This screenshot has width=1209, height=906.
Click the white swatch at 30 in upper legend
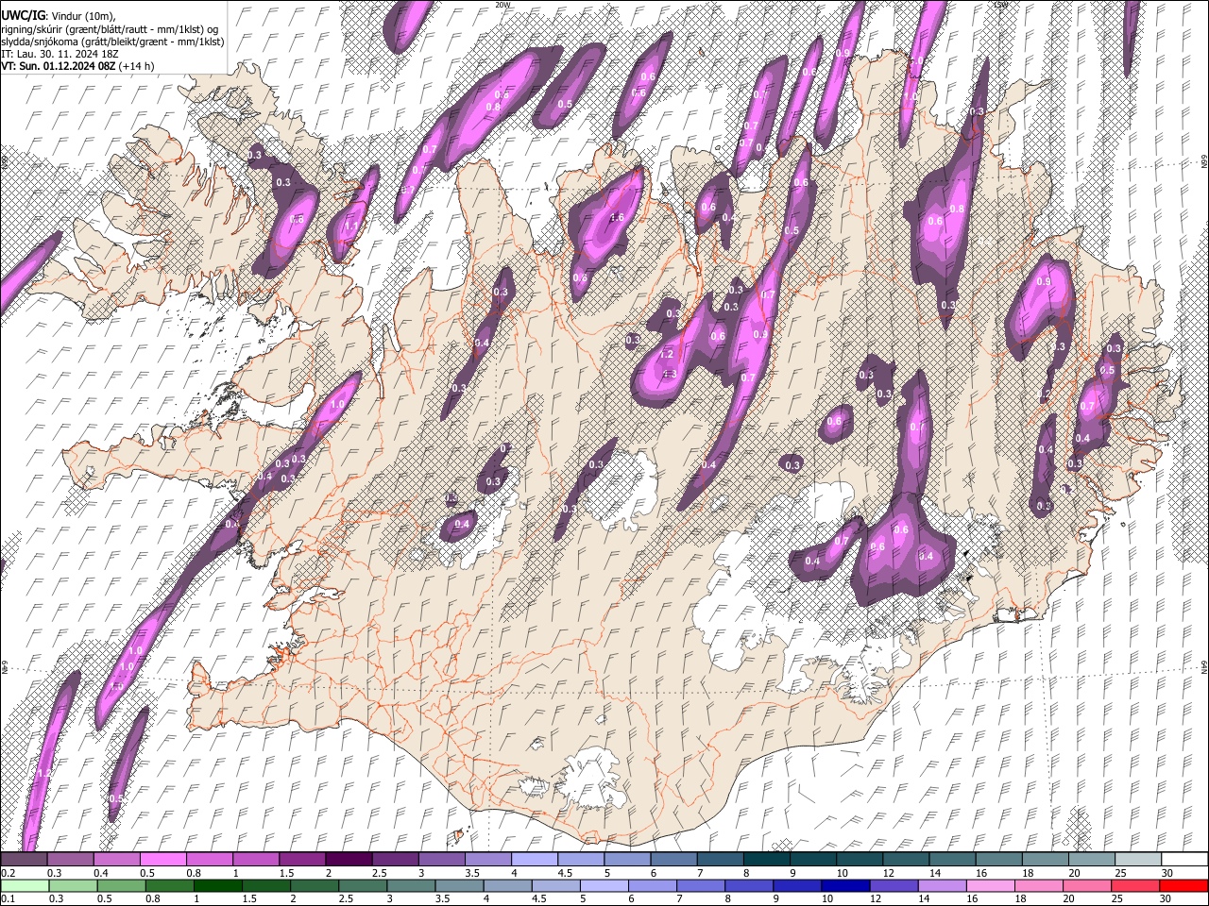[1184, 860]
